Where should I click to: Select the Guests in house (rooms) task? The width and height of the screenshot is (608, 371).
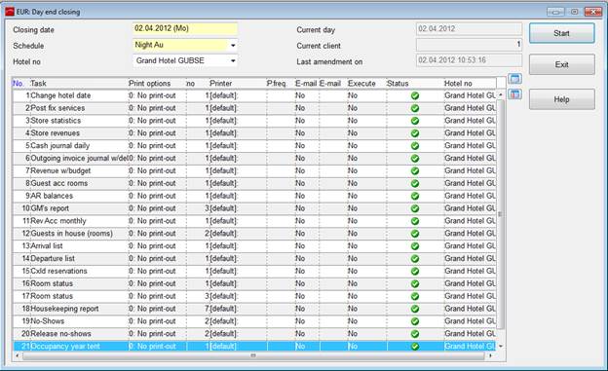click(x=254, y=234)
